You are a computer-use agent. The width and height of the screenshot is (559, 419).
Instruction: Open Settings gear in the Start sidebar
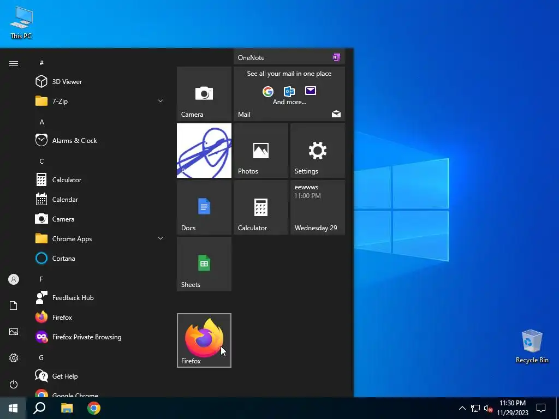click(14, 358)
